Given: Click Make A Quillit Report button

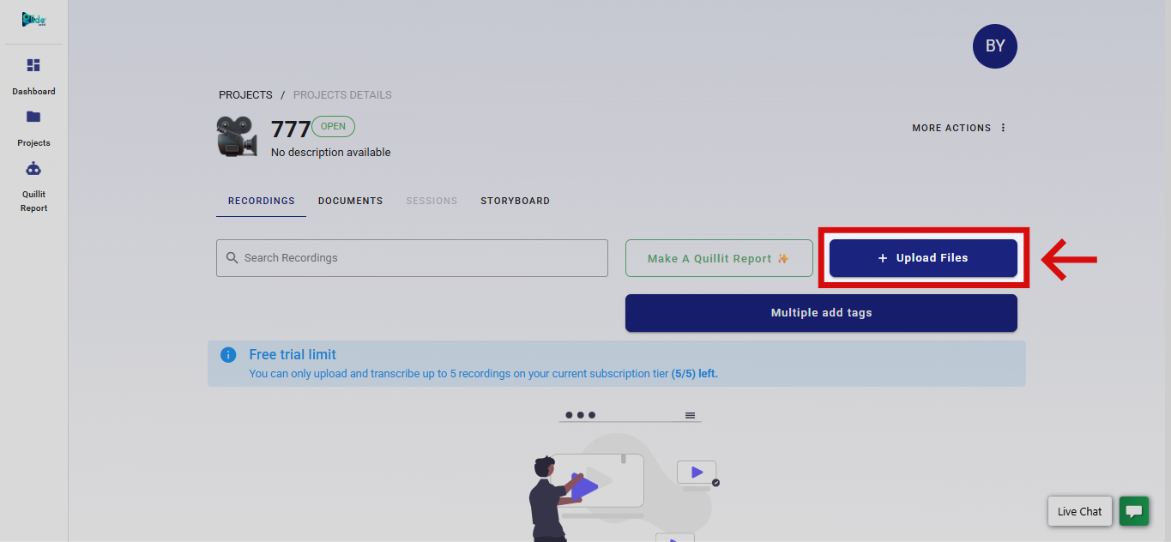Looking at the screenshot, I should 719,258.
